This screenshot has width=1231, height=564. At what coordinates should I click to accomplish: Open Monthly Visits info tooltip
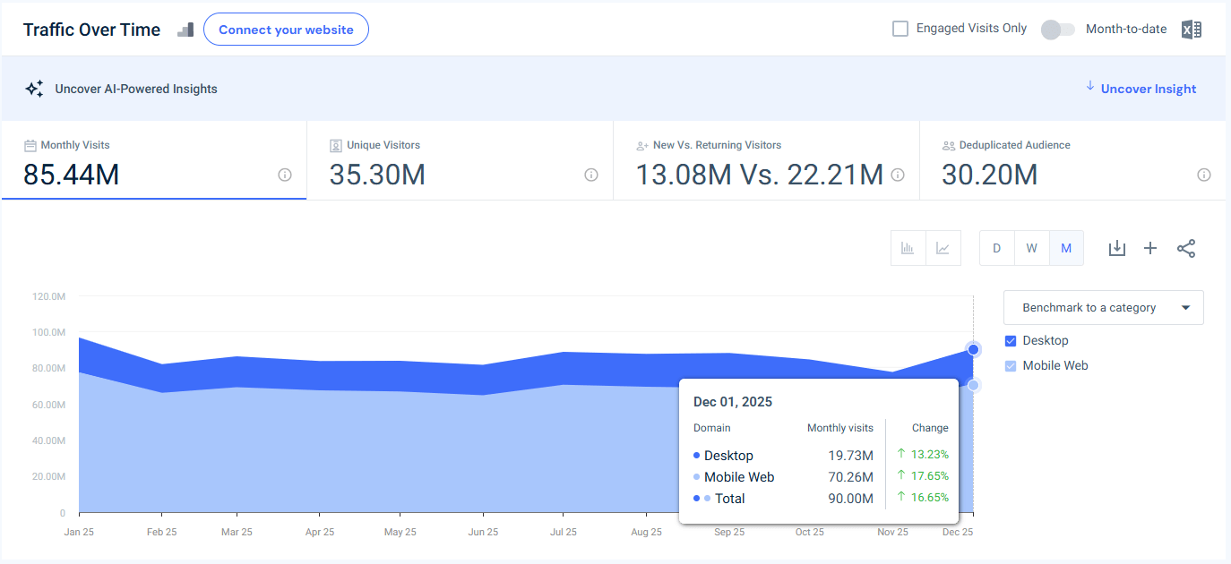point(284,175)
